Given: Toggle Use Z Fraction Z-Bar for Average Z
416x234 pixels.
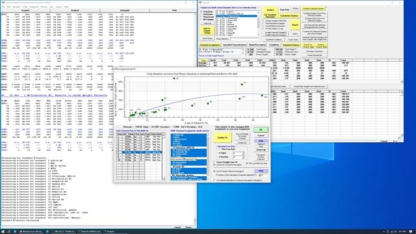Looking at the screenshot, I should pos(229,172).
